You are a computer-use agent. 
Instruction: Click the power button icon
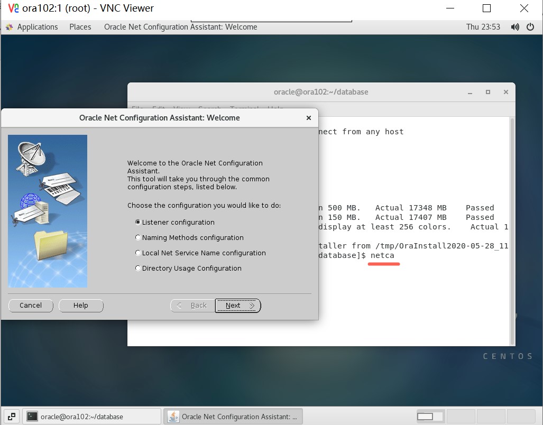point(530,27)
